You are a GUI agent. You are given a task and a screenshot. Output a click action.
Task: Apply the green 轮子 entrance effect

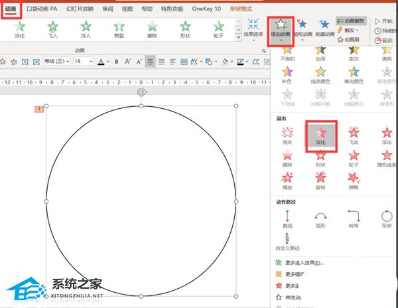(x=218, y=30)
